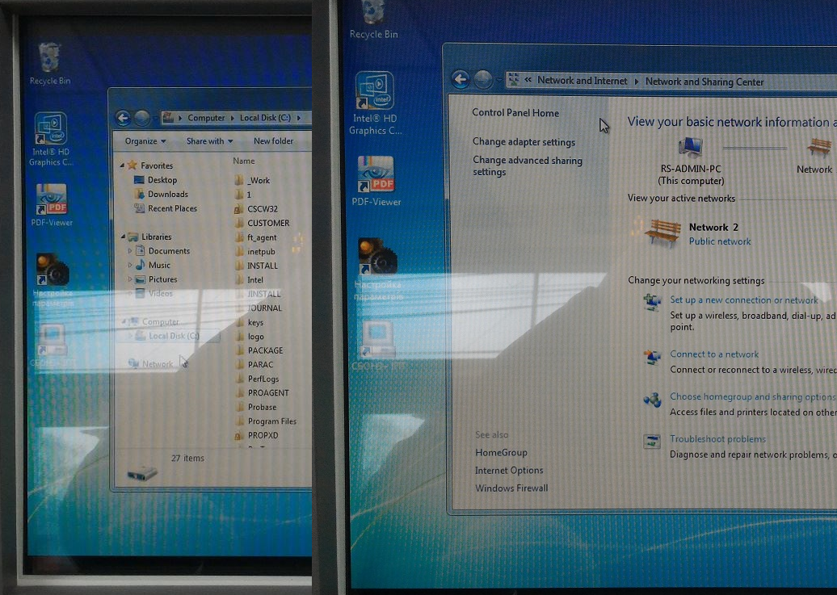Select the ft_agent folder

[262, 237]
